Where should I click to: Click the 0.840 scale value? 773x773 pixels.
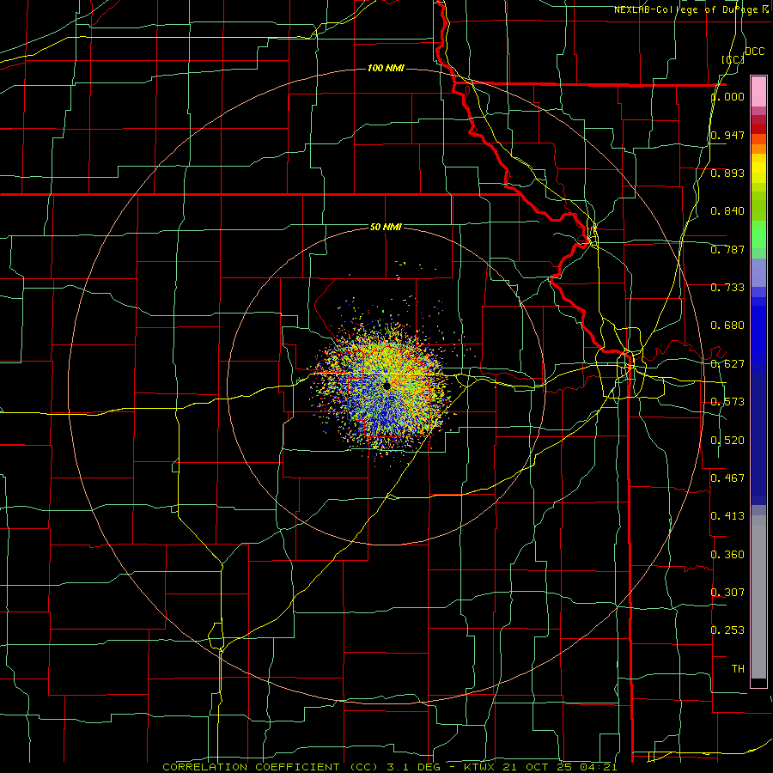[727, 211]
